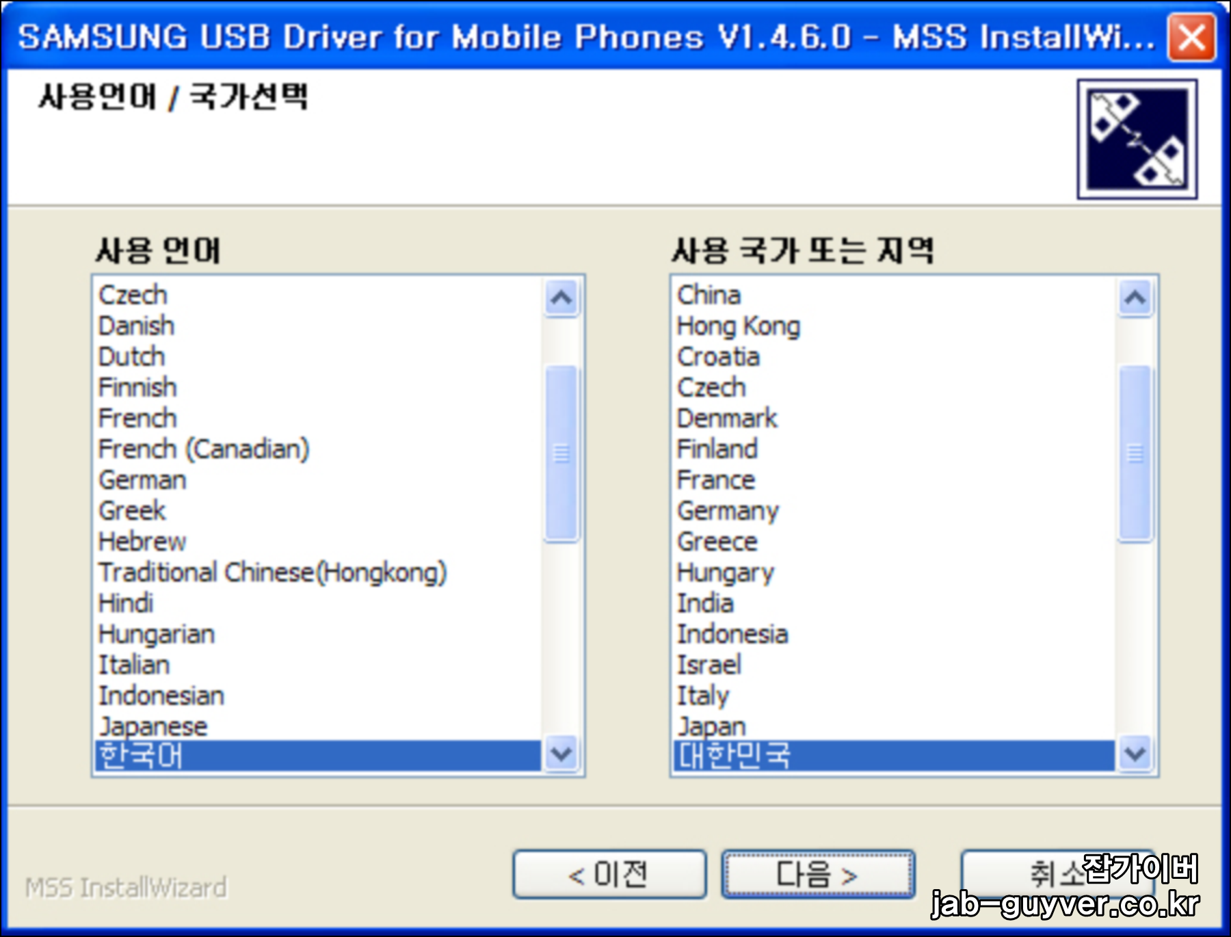Image resolution: width=1231 pixels, height=937 pixels.
Task: Click the language list scrollbar thumb
Action: point(561,453)
